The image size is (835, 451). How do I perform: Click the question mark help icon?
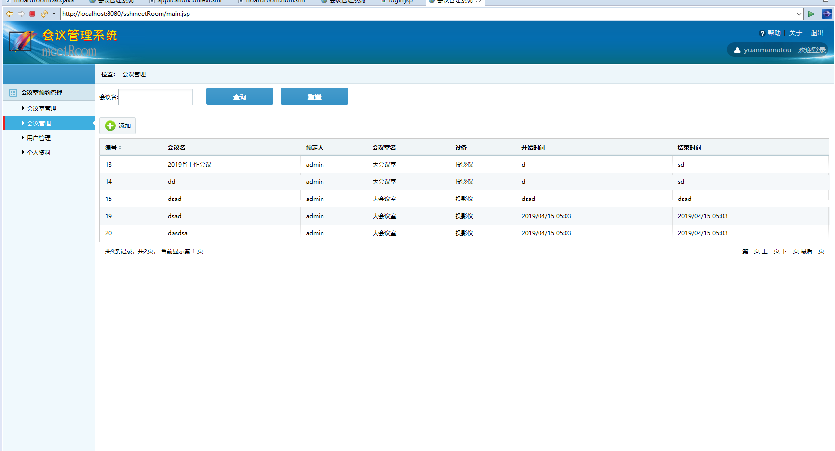(762, 33)
